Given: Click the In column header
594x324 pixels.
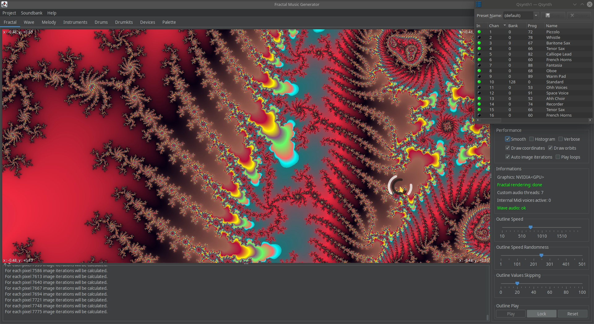Looking at the screenshot, I should (481, 26).
